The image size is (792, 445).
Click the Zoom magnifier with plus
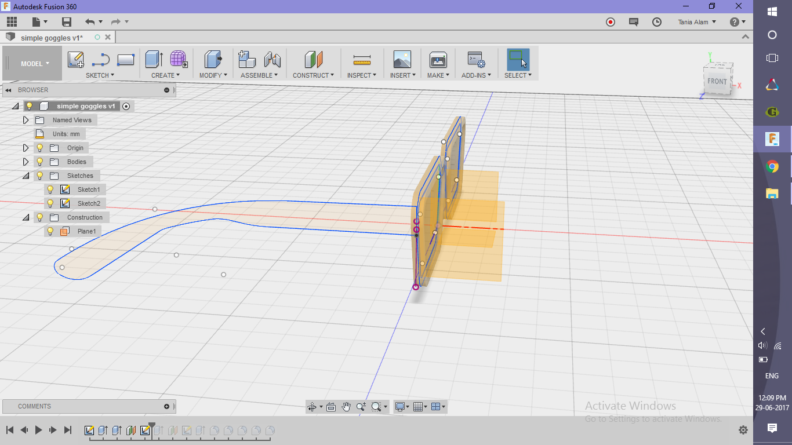[361, 407]
